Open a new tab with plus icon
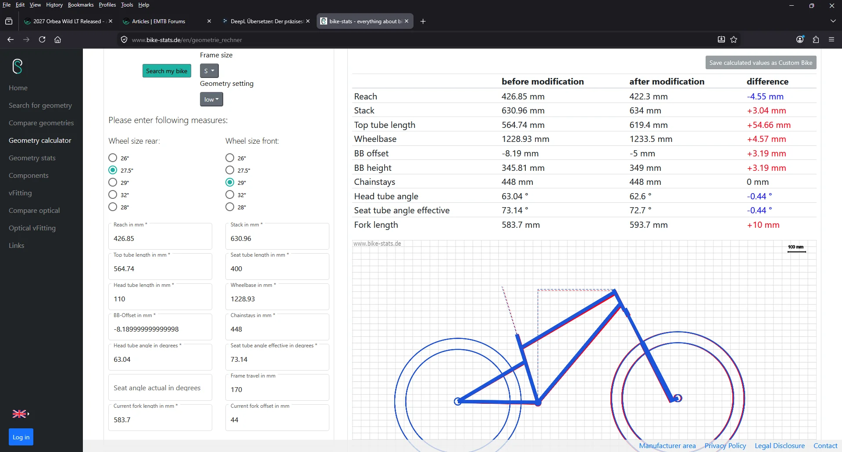This screenshot has width=842, height=452. (x=423, y=21)
